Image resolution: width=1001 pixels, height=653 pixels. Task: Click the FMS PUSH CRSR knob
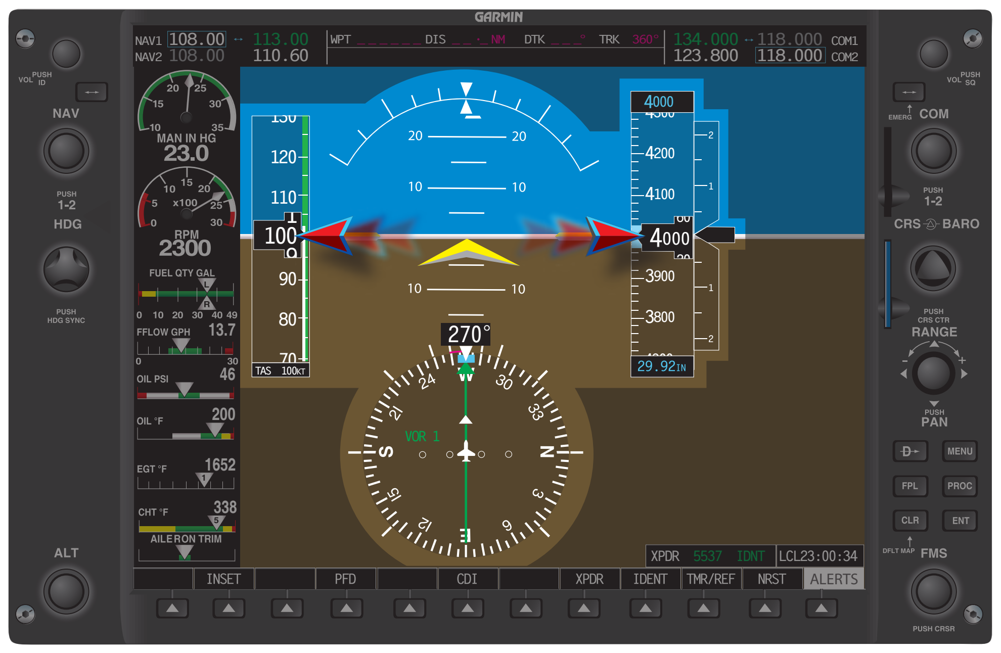[933, 591]
